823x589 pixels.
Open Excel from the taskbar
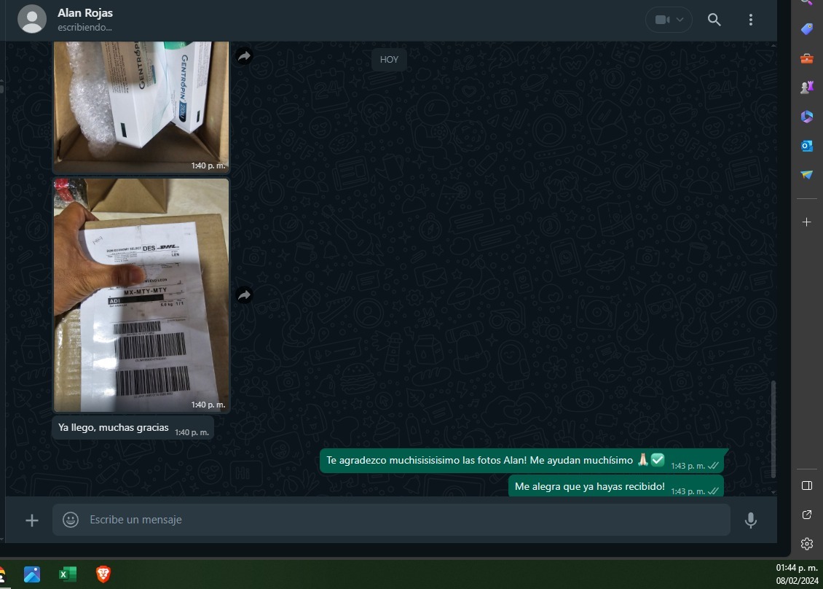(x=67, y=574)
